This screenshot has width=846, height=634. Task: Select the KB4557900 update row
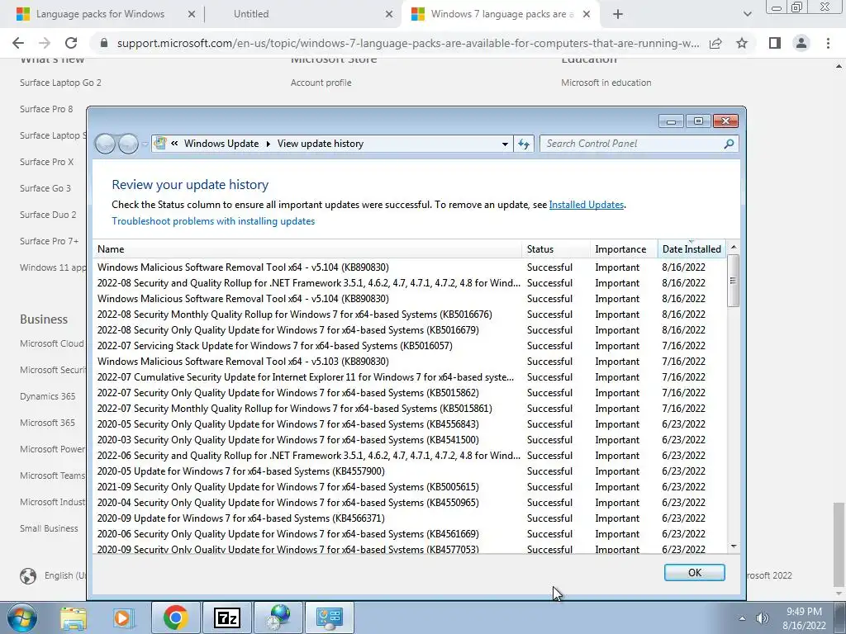410,471
